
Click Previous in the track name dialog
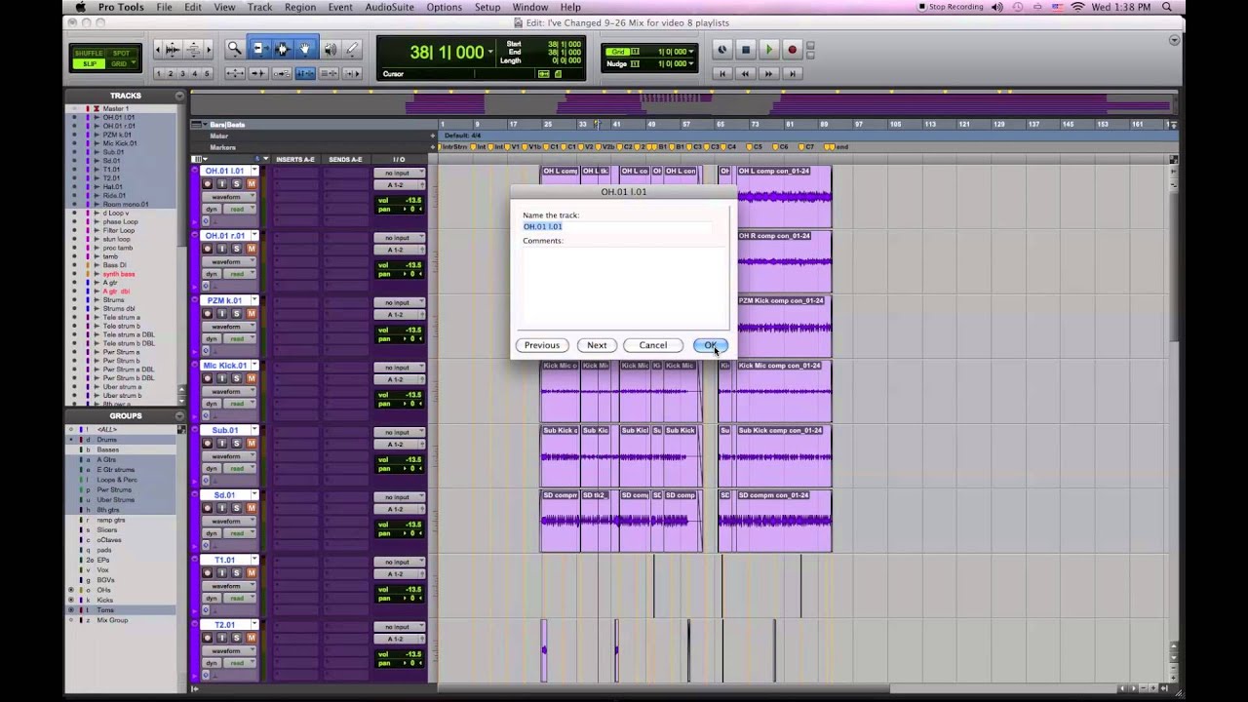542,345
